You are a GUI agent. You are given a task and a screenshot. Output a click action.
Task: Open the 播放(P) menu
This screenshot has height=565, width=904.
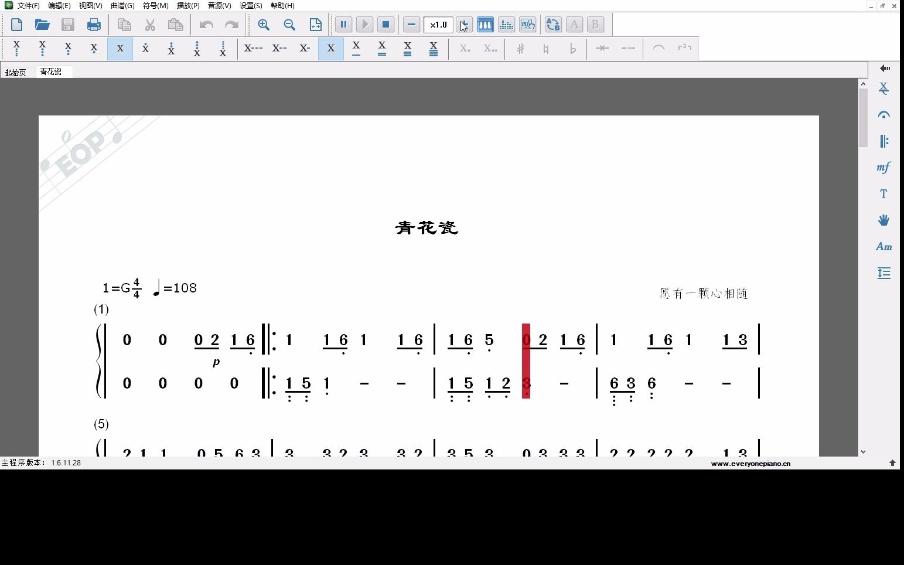coord(188,5)
